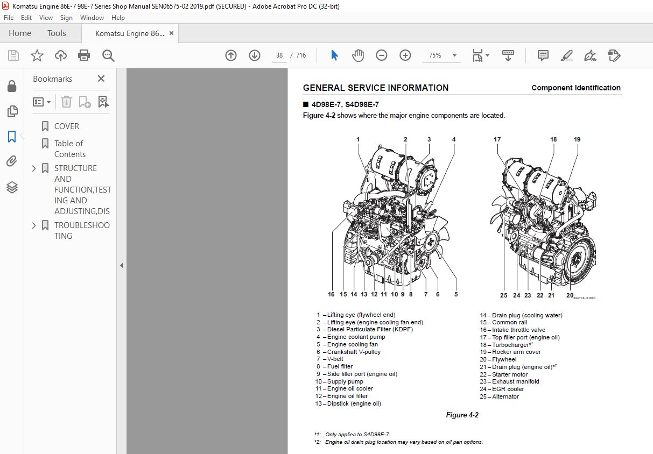Close the Bookmarks panel
Image resolution: width=653 pixels, height=454 pixels.
coord(101,79)
